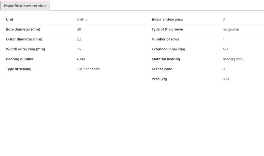Click the Wiidth outer ring label
Screen dimensions: 264x156
tap(25, 49)
